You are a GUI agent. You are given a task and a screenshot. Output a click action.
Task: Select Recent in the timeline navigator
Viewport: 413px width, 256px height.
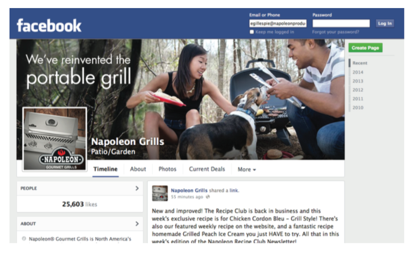pyautogui.click(x=360, y=63)
